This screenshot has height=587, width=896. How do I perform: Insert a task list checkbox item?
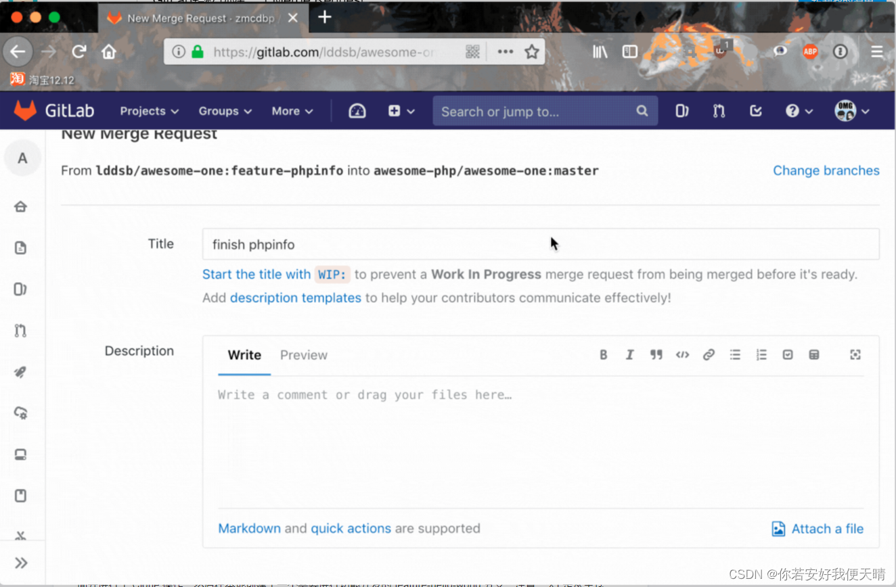point(787,354)
